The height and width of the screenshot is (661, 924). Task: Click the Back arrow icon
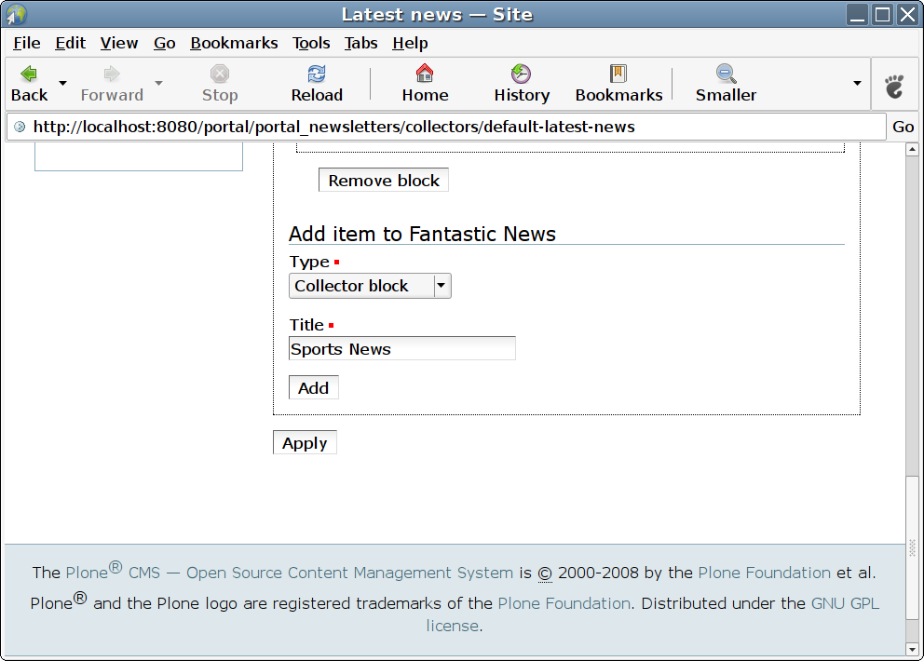pos(29,74)
